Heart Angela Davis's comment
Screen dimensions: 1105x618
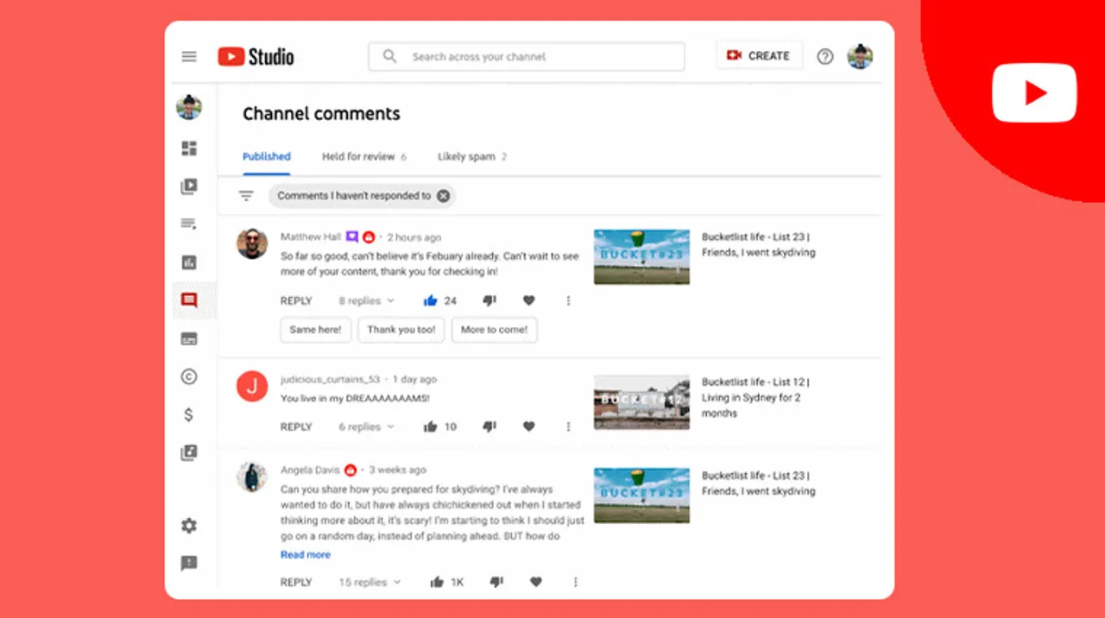tap(536, 582)
